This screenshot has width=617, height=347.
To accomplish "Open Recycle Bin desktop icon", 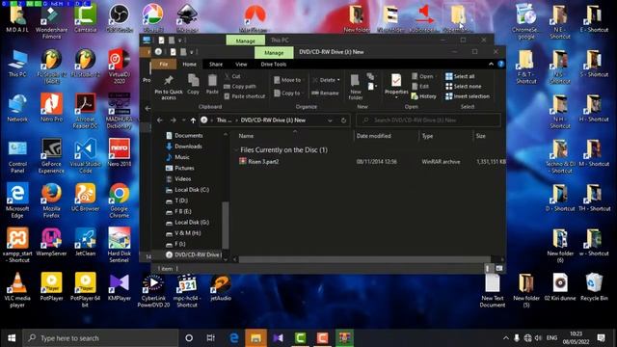I will pyautogui.click(x=594, y=287).
